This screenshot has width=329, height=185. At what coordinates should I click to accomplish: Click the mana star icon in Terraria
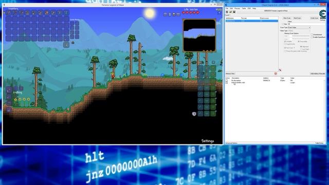pyautogui.click(x=219, y=13)
